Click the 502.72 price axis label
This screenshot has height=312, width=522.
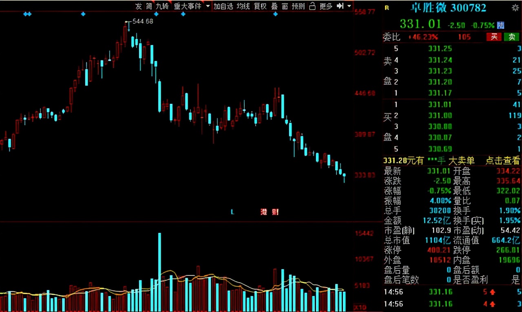[365, 53]
